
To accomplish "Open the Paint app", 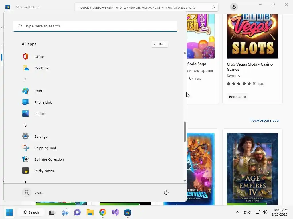I will 95,91.
